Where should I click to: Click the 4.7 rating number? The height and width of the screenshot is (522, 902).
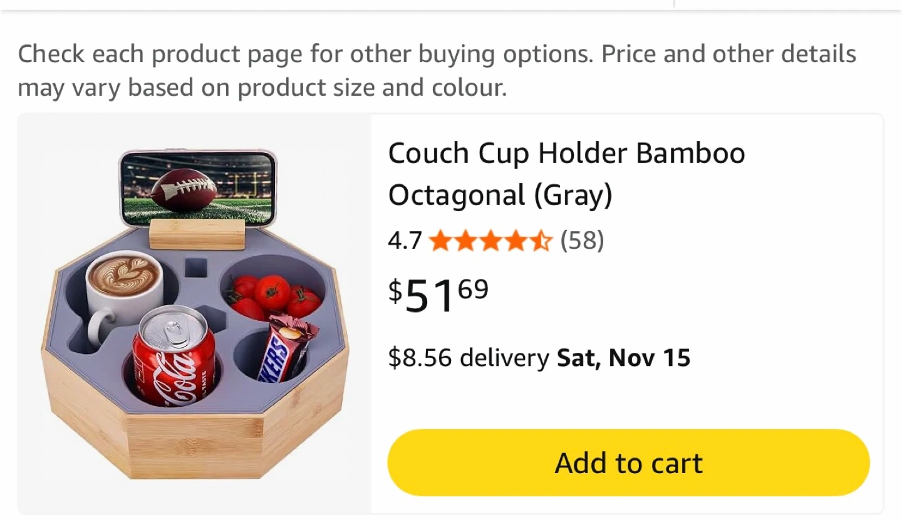pyautogui.click(x=405, y=241)
